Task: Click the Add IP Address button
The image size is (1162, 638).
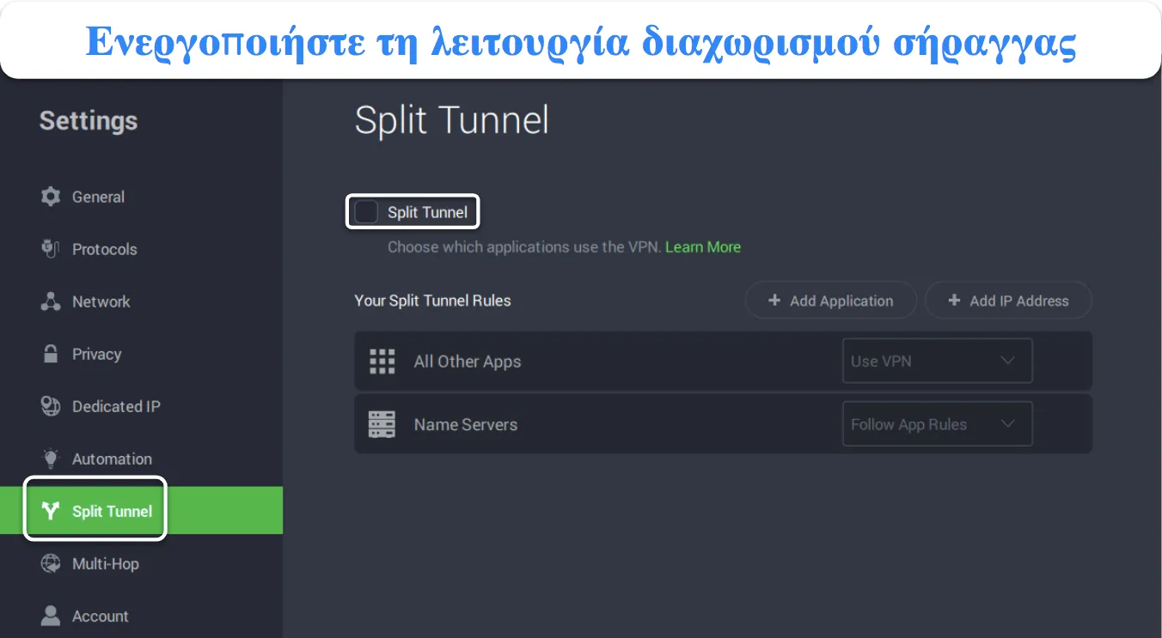Action: coord(1008,301)
